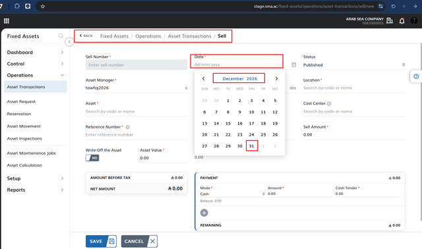Click browser back arrow icon

pyautogui.click(x=404, y=6)
